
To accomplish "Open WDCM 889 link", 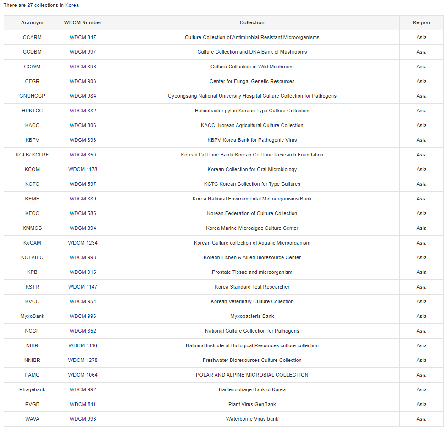I will (x=83, y=199).
